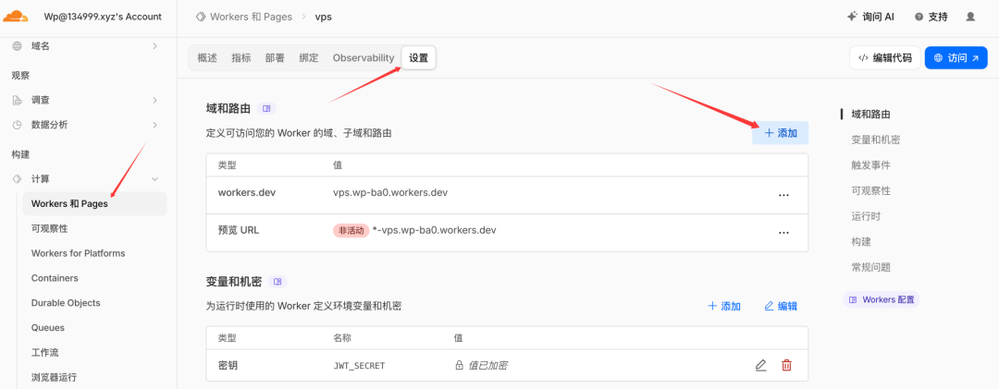Click the 域名 globe icon

coord(18,46)
